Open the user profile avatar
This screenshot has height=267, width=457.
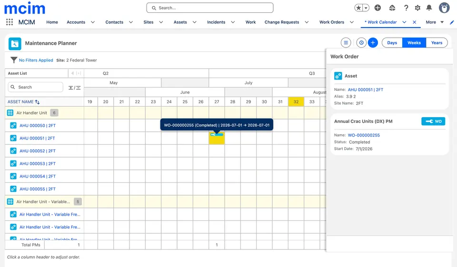point(444,8)
